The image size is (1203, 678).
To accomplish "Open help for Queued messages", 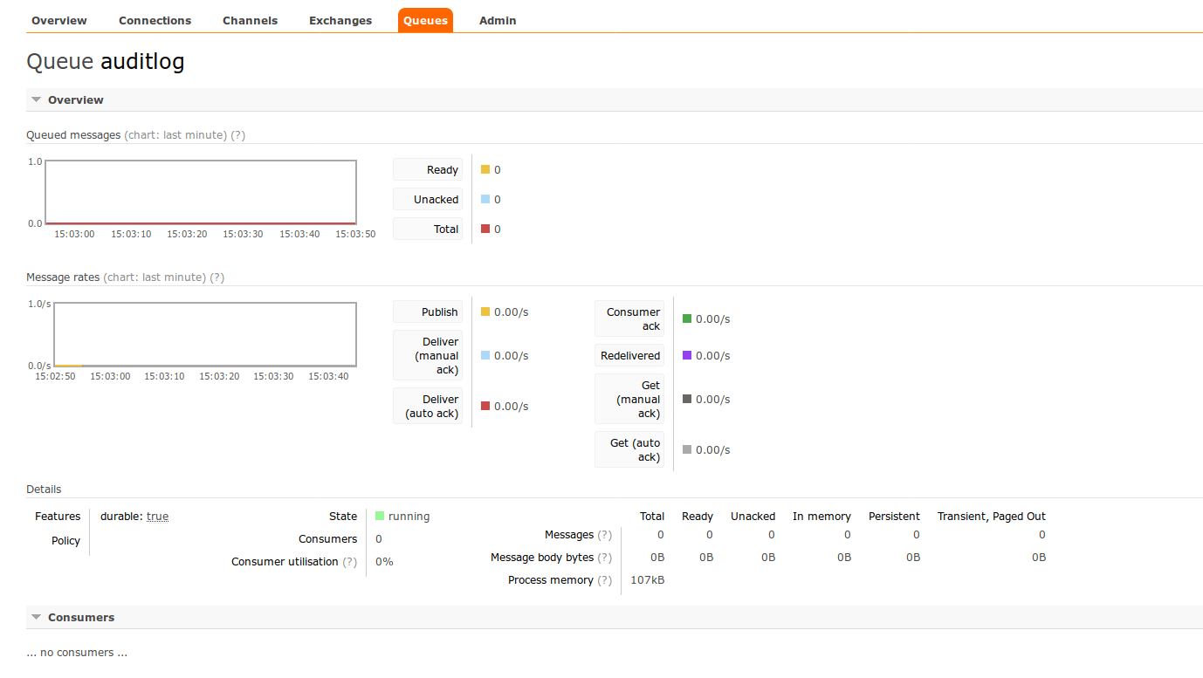I will 237,135.
